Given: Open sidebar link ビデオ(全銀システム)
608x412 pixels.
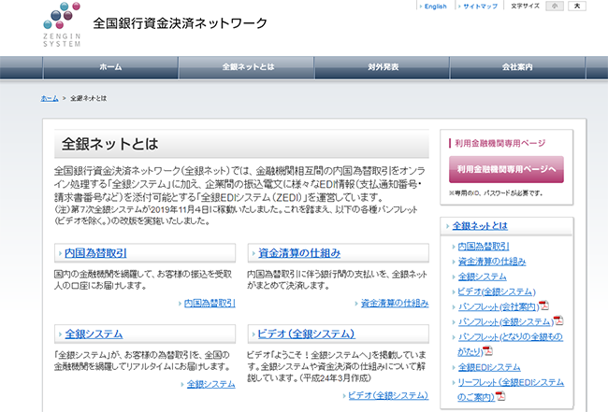Looking at the screenshot, I should 497,291.
